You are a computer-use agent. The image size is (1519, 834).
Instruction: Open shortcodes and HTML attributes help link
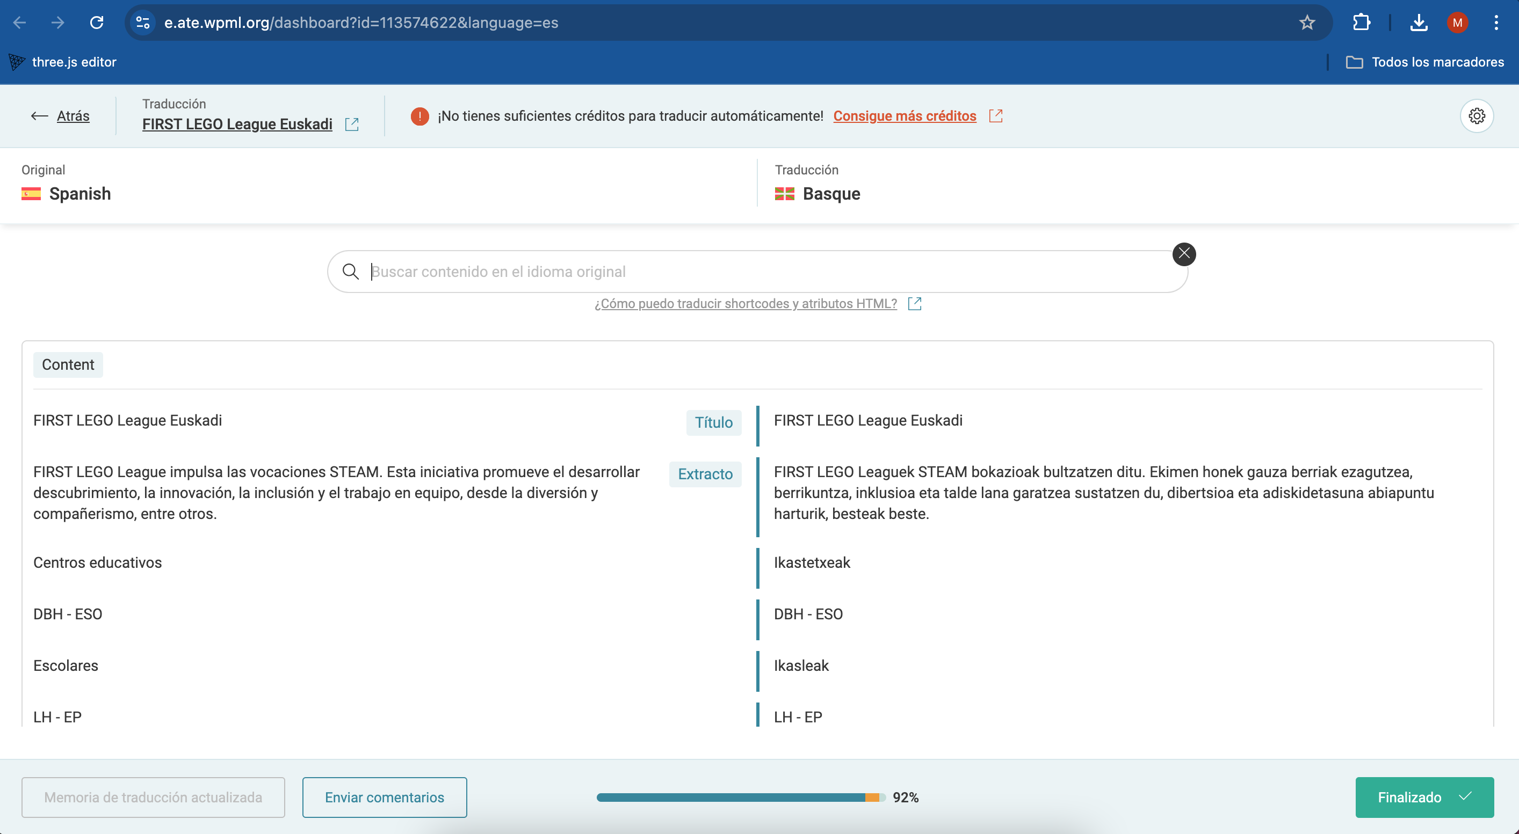click(x=746, y=303)
